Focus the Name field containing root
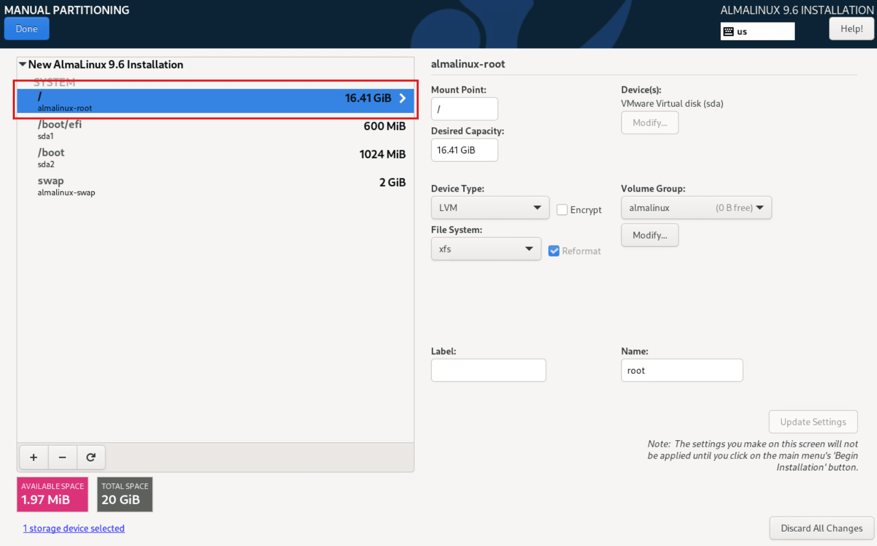Screen dimensions: 877x546 tap(682, 370)
